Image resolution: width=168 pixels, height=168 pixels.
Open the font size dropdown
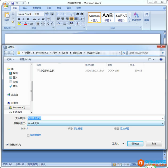point(43,14)
